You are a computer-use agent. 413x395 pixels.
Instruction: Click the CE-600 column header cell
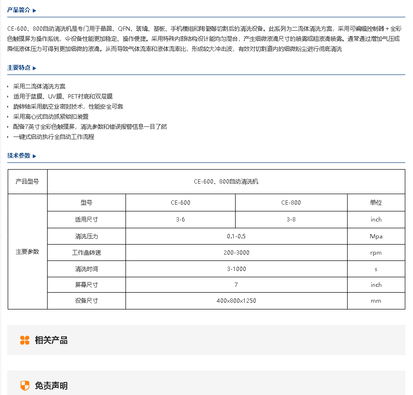click(x=180, y=203)
